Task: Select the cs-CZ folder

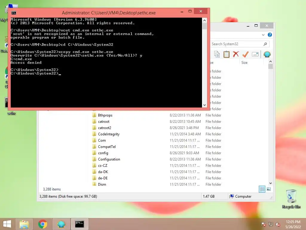Action: click(x=102, y=165)
